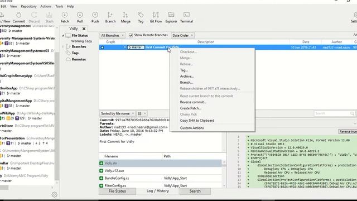
Task: Select Tags in the sidebar tree
Action: [x=75, y=53]
